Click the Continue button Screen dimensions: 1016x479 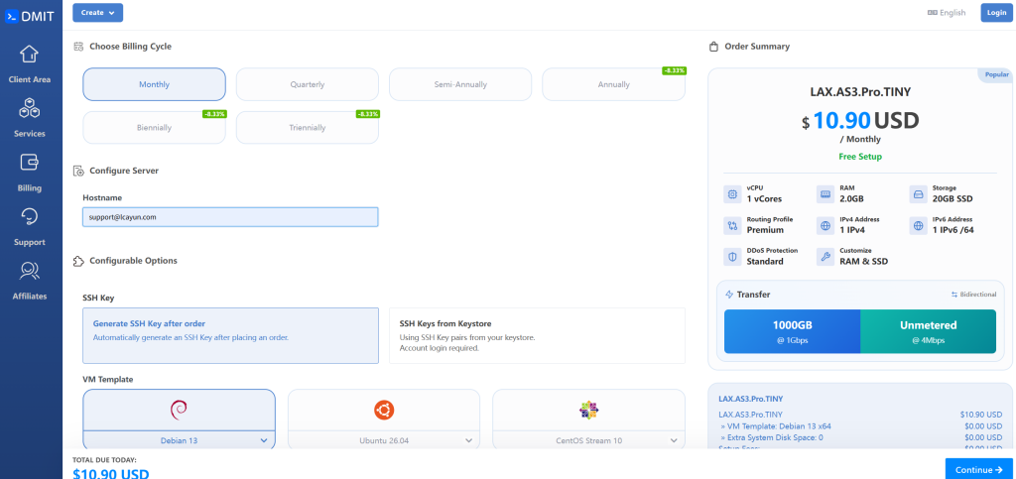978,470
